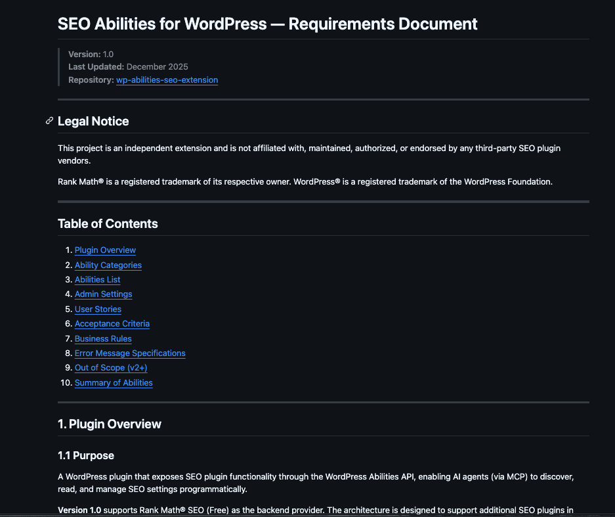This screenshot has height=517, width=615.
Task: Open the Admin Settings link
Action: (103, 294)
